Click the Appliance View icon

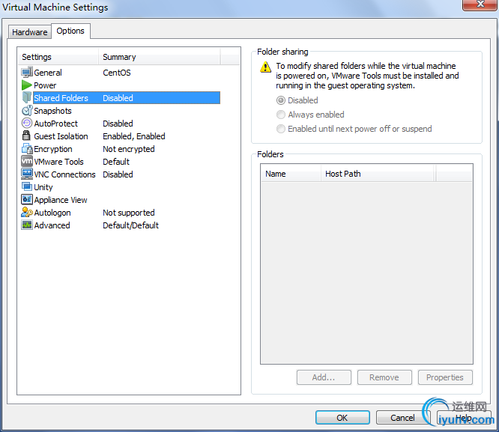[x=27, y=199]
